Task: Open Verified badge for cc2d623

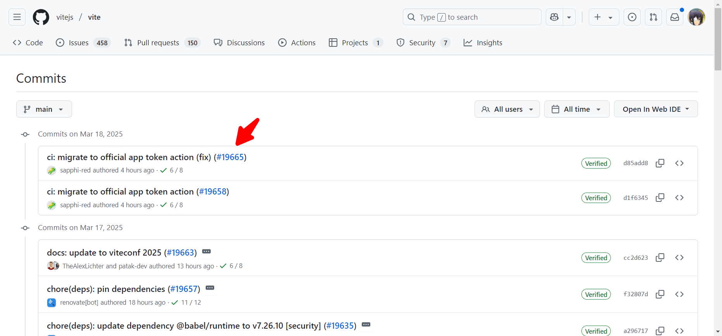Action: coord(596,258)
